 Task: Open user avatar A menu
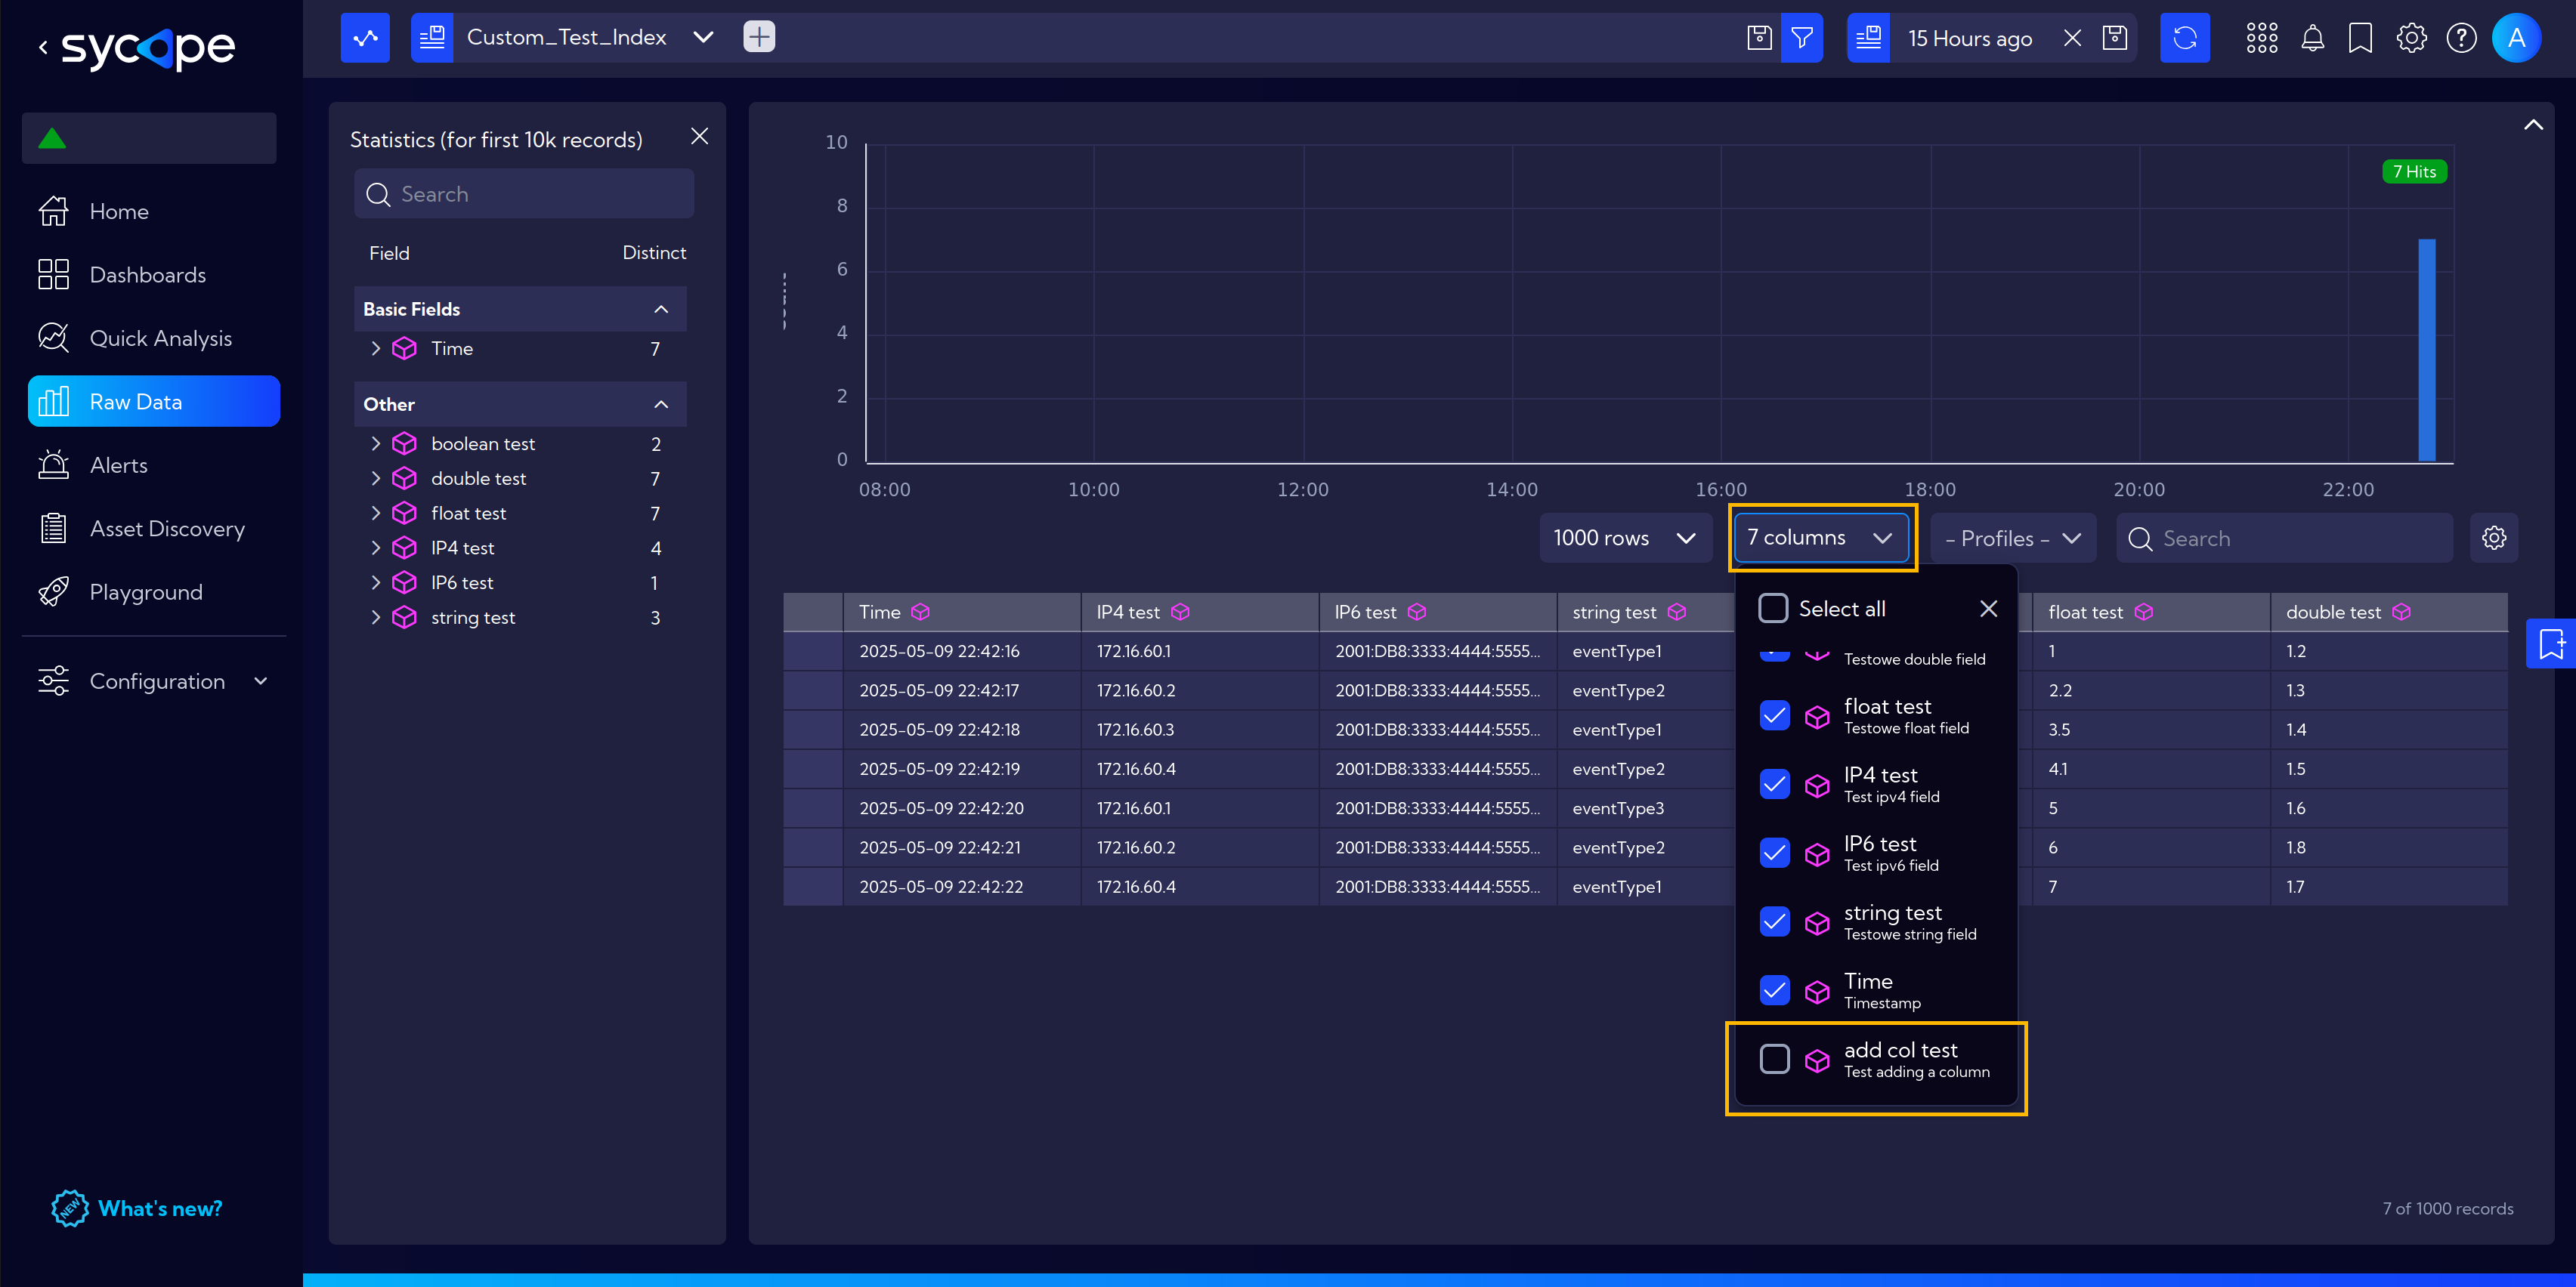click(x=2517, y=38)
